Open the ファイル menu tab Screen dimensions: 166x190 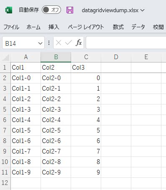pyautogui.click(x=11, y=27)
